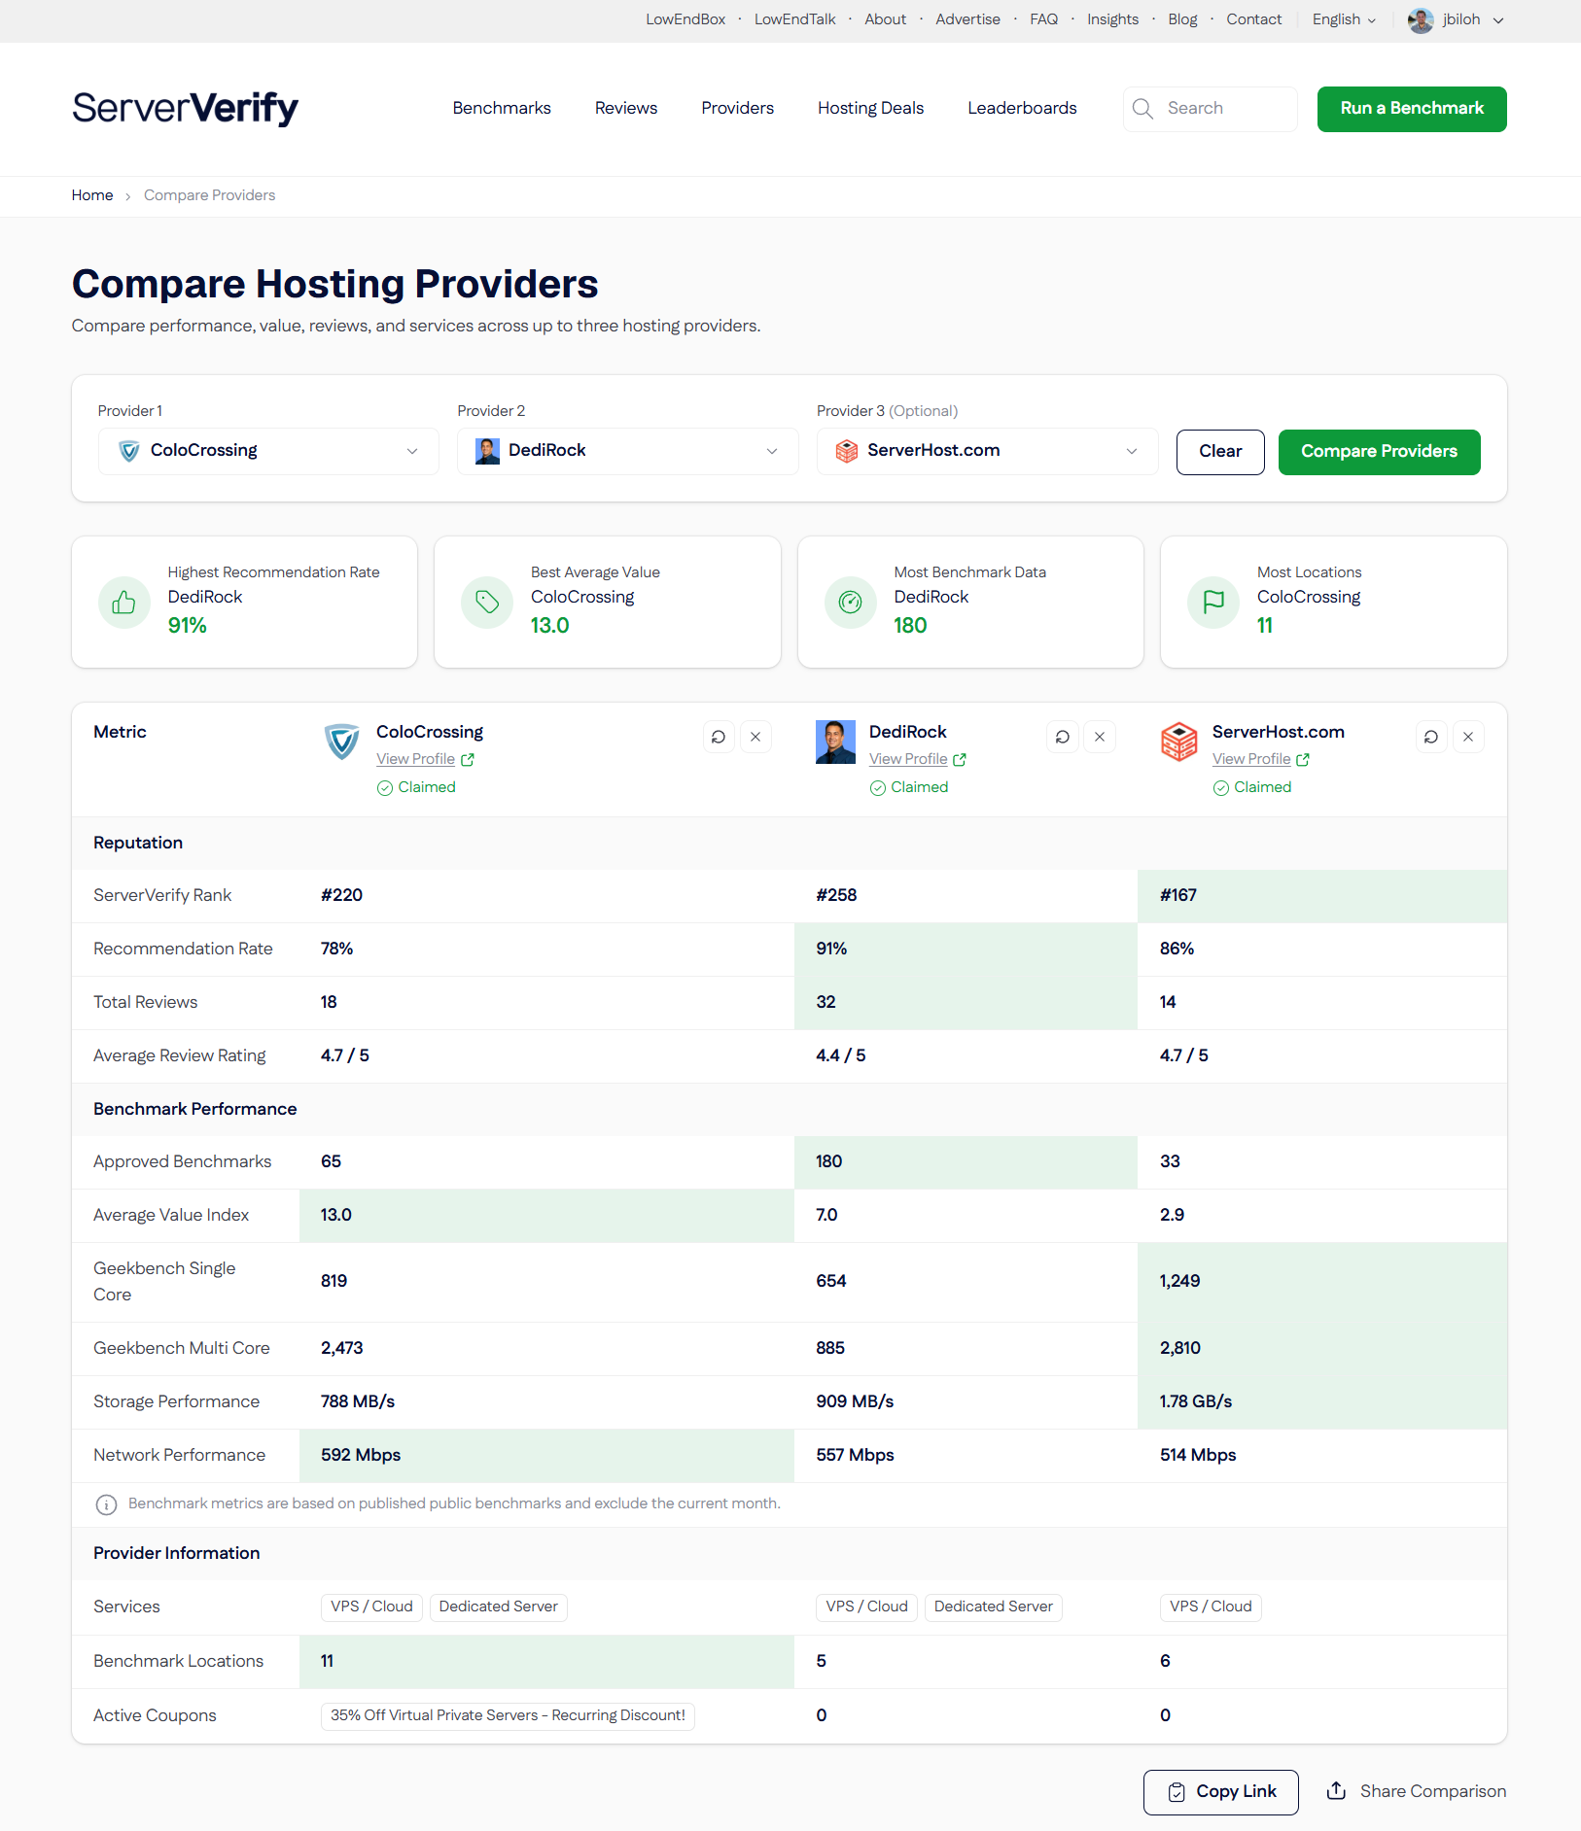Image resolution: width=1581 pixels, height=1831 pixels.
Task: Go to the Providers nav item
Action: pyautogui.click(x=738, y=108)
